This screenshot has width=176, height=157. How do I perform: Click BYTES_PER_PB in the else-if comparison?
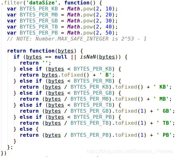[92, 117]
